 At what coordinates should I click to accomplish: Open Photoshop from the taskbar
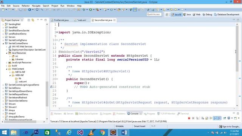(x=36, y=133)
